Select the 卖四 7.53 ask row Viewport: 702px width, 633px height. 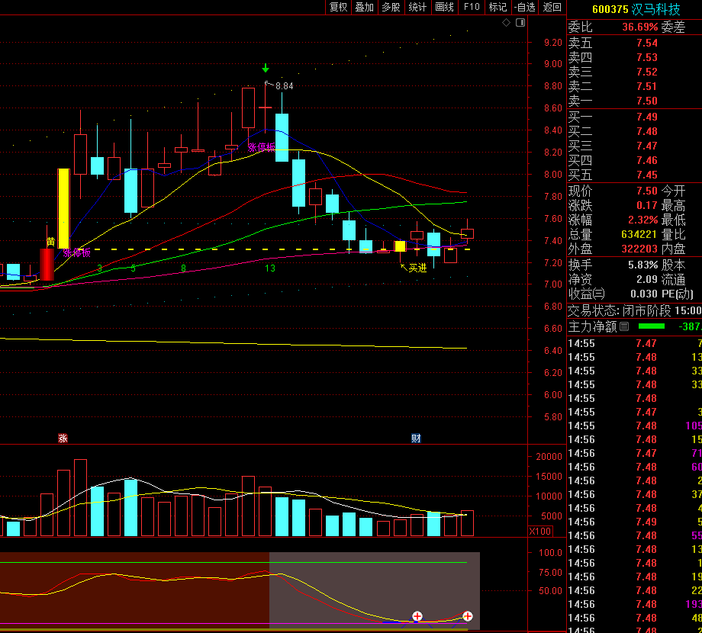click(634, 57)
